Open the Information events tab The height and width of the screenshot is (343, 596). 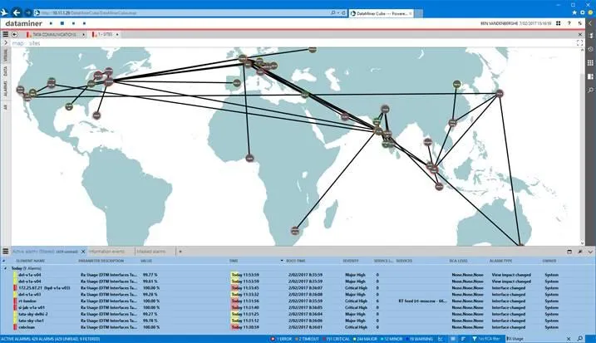click(106, 252)
